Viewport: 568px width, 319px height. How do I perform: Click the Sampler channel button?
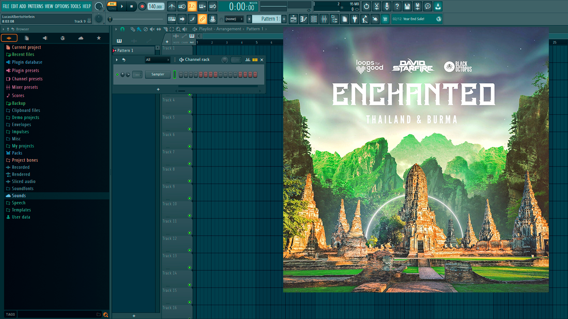tap(158, 74)
